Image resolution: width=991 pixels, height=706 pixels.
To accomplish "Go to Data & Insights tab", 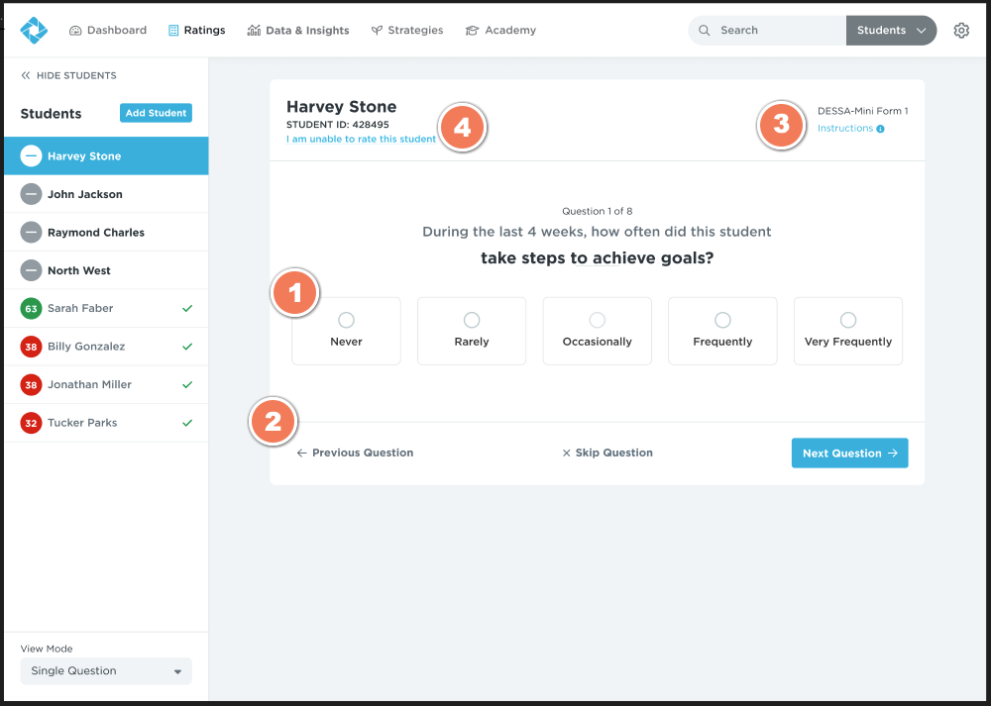I will [298, 31].
